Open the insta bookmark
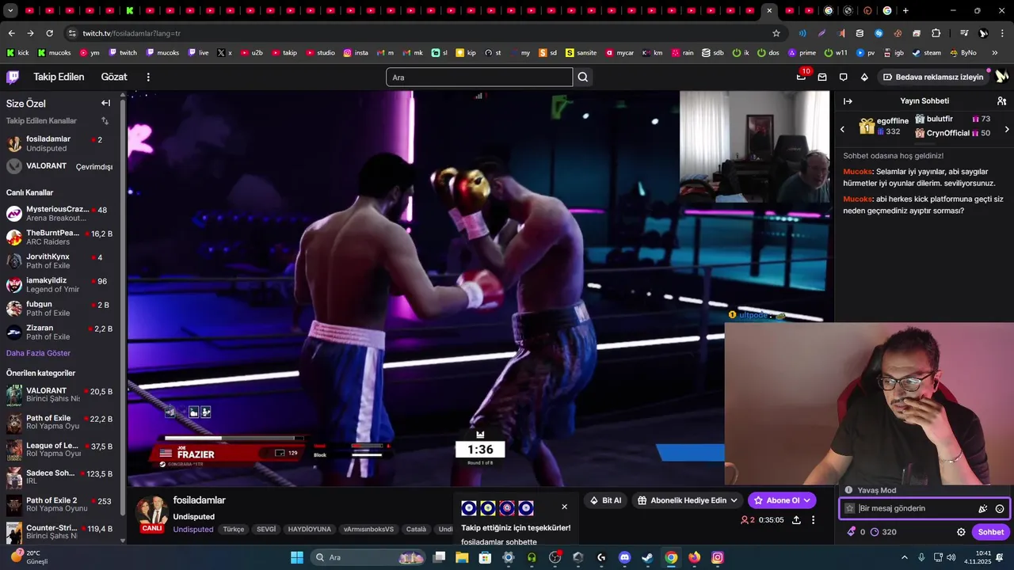The width and height of the screenshot is (1014, 570). (356, 53)
